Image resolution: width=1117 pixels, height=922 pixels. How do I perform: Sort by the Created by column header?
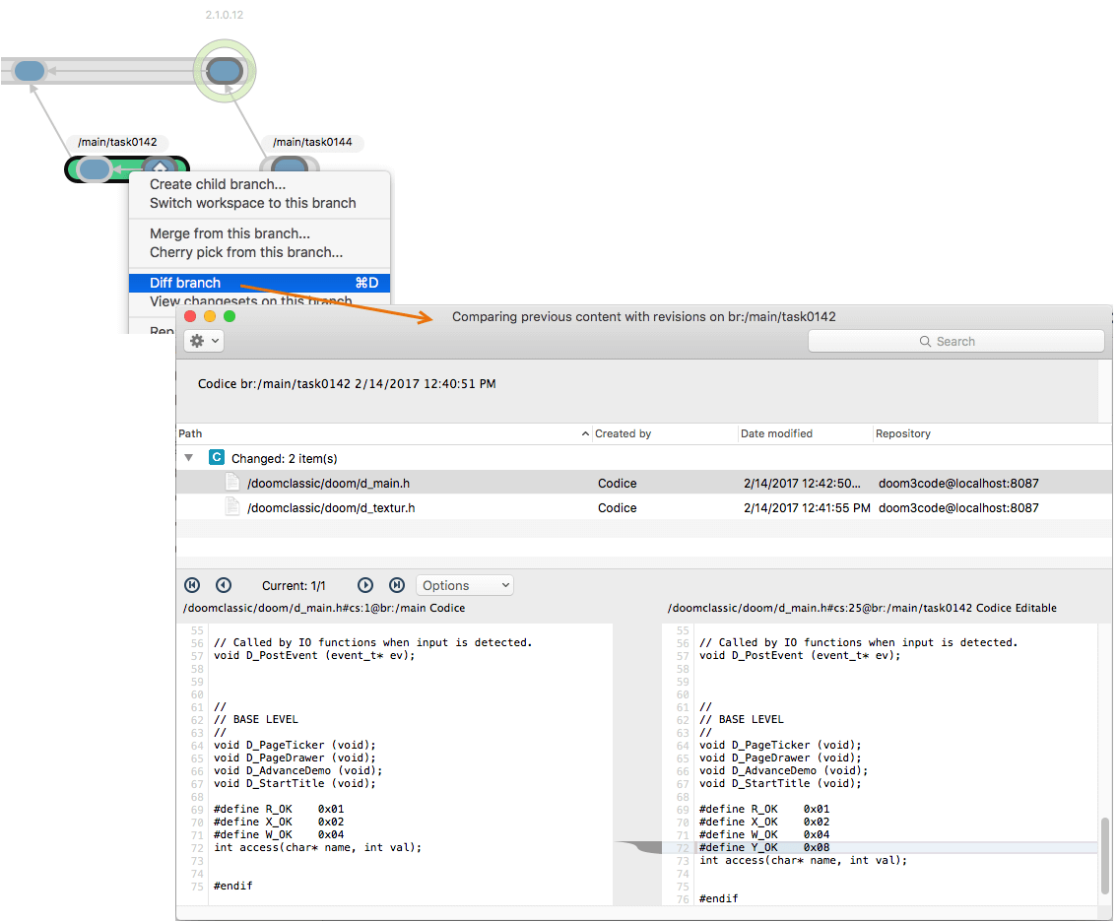[665, 433]
